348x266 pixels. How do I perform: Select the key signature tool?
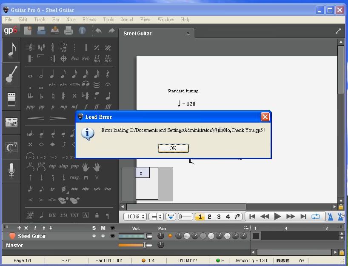pyautogui.click(x=41, y=47)
